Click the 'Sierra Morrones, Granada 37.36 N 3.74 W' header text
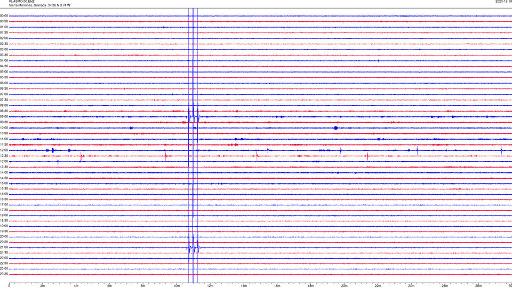 coord(39,5)
